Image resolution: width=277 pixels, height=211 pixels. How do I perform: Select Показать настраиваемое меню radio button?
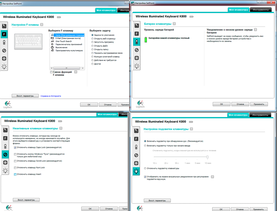pyautogui.click(x=93, y=53)
